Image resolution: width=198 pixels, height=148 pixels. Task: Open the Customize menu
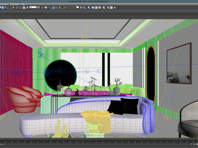click(4, 4)
